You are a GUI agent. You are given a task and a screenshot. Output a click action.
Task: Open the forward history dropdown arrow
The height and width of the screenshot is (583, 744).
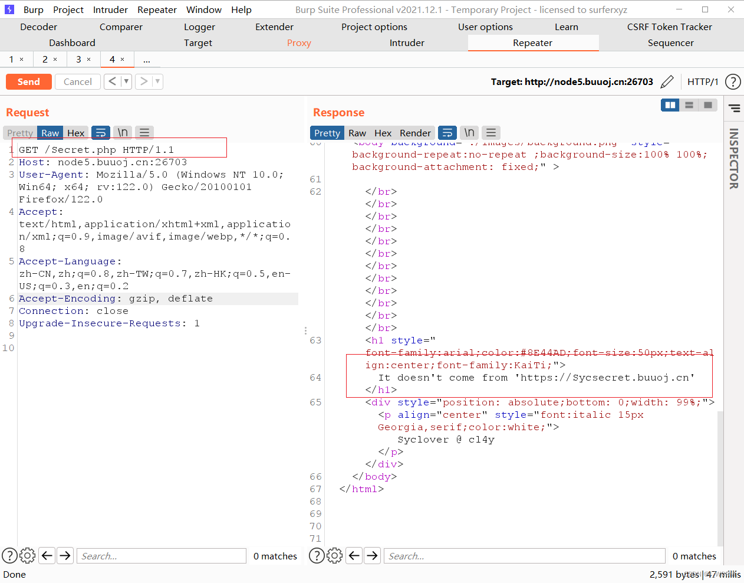[x=157, y=81]
